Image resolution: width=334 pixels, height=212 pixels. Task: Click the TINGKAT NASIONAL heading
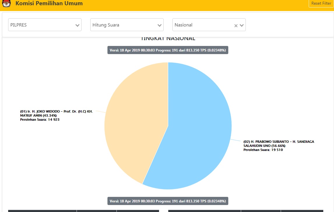click(x=168, y=39)
